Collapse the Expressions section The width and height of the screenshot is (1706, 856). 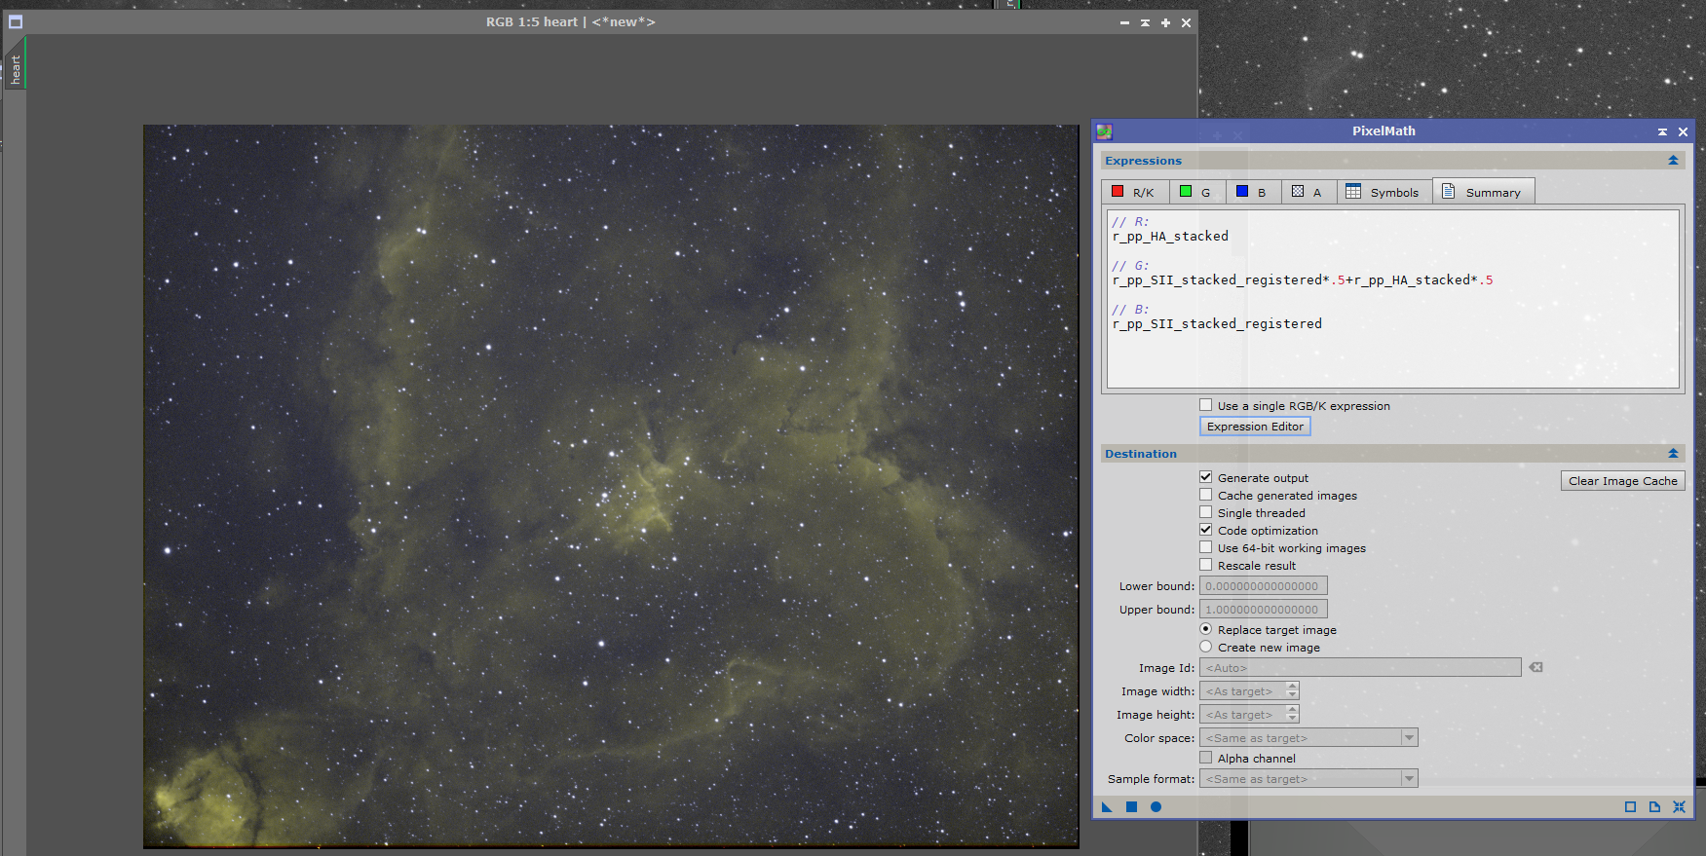(x=1673, y=161)
